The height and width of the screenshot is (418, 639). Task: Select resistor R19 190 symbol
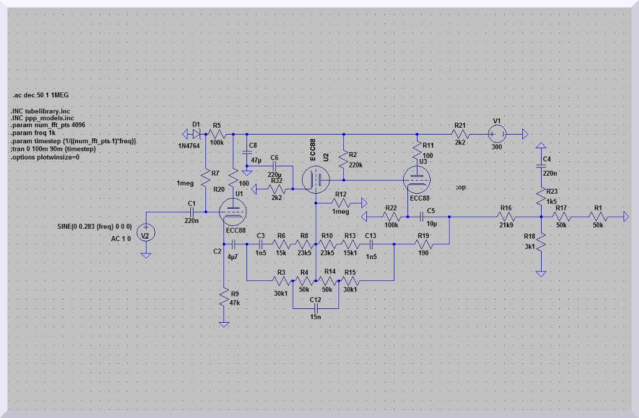coord(423,244)
